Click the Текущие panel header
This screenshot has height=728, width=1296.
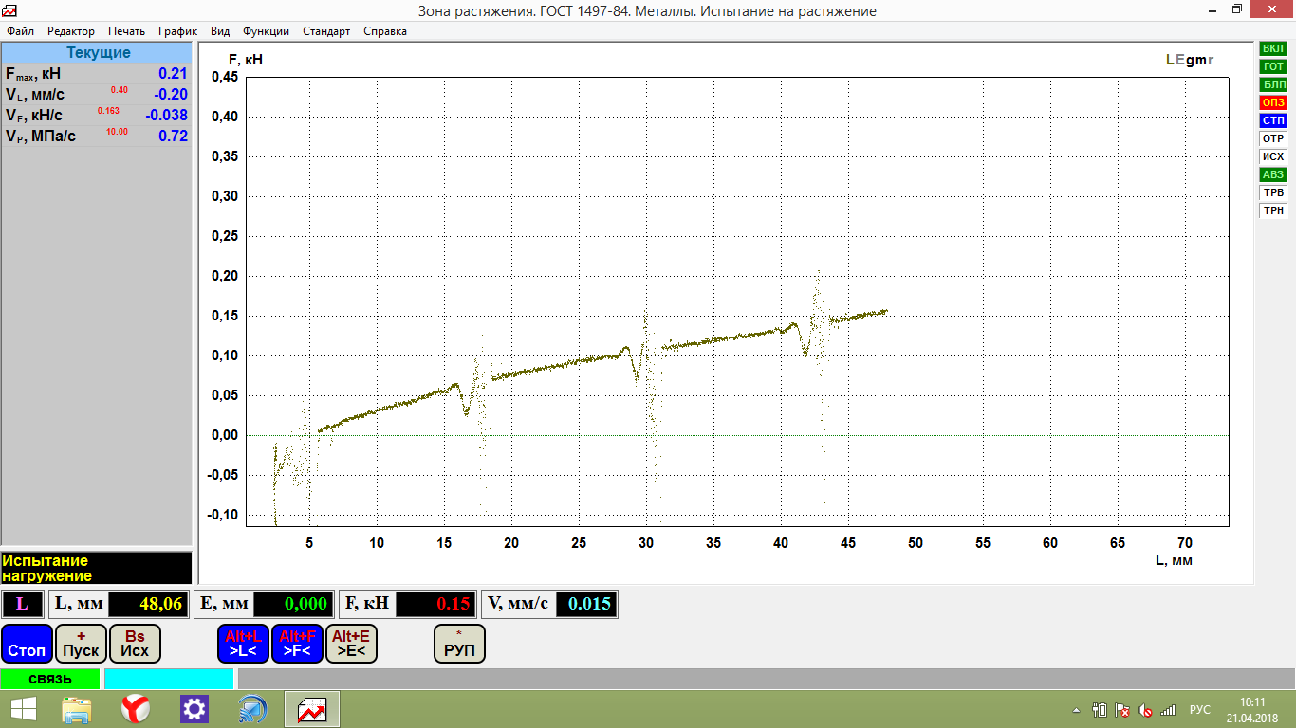click(x=98, y=52)
